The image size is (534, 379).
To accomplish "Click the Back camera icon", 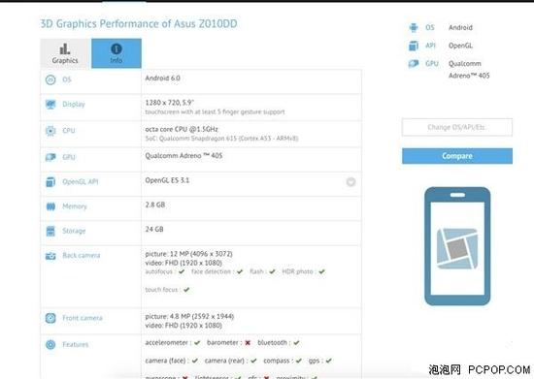I will (50, 256).
